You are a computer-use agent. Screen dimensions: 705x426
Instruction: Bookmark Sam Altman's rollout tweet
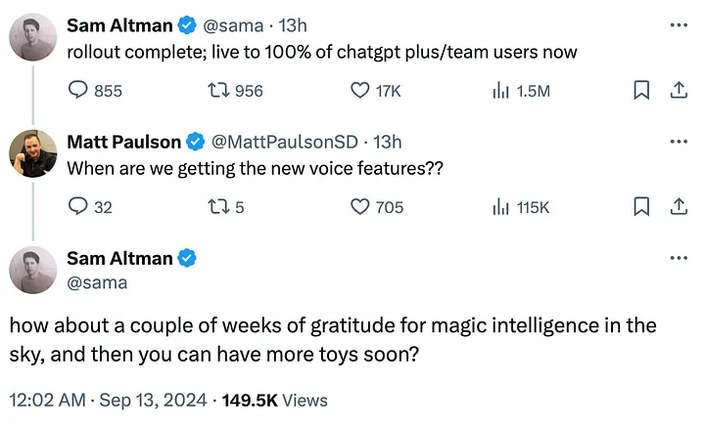(642, 91)
